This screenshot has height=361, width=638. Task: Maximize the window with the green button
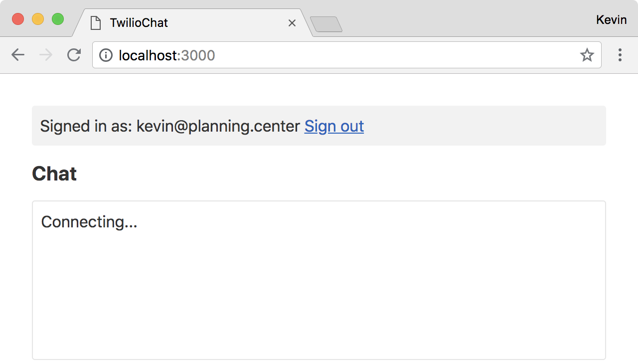click(58, 19)
